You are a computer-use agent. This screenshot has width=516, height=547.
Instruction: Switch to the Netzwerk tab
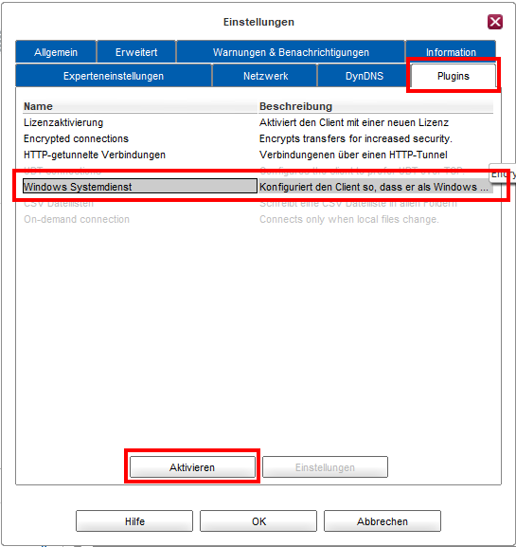tap(265, 76)
